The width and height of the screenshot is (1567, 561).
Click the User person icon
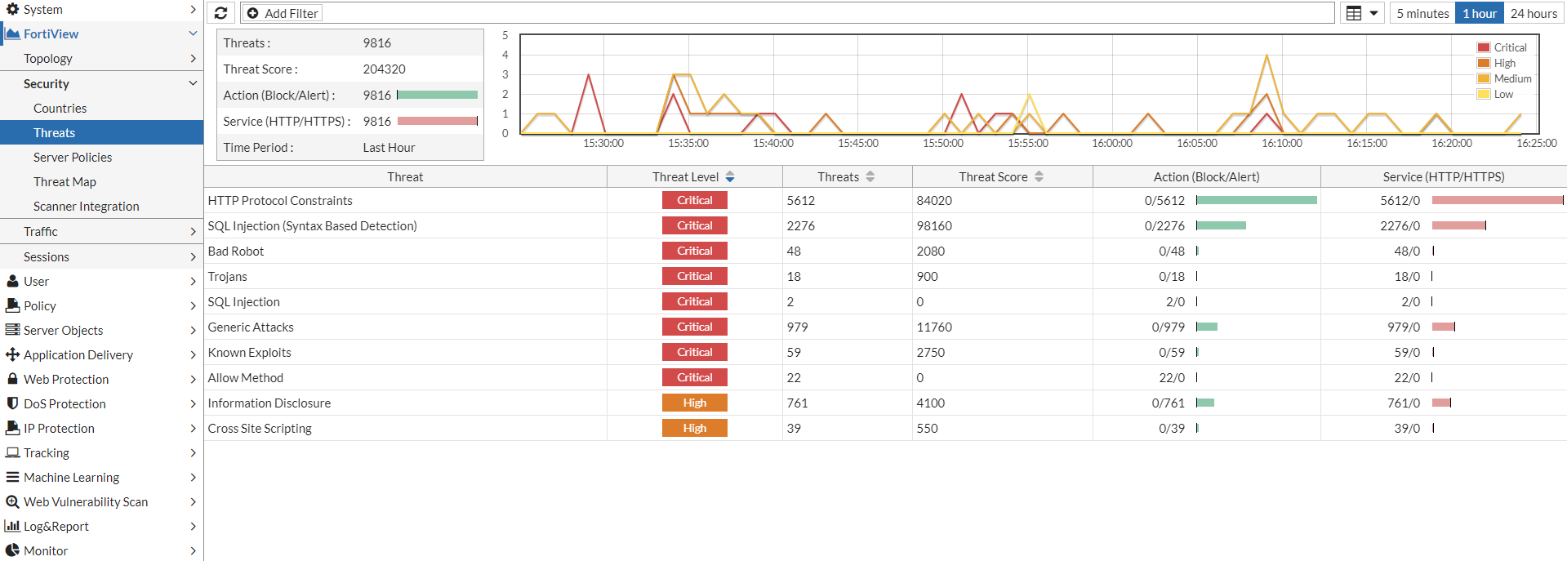[x=12, y=281]
